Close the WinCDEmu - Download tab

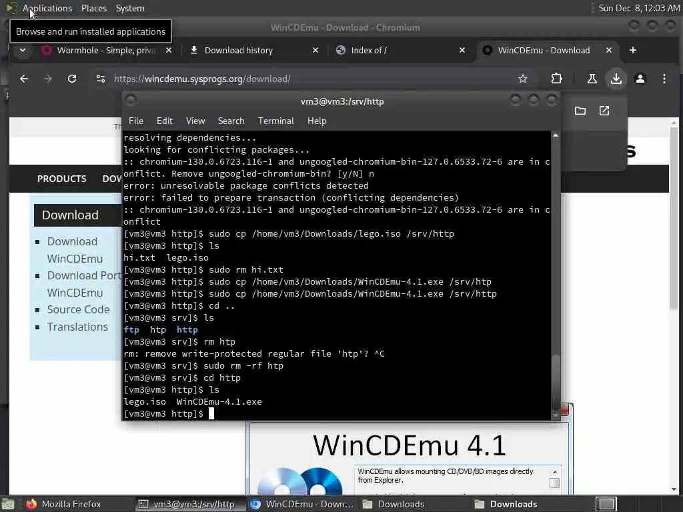[609, 50]
